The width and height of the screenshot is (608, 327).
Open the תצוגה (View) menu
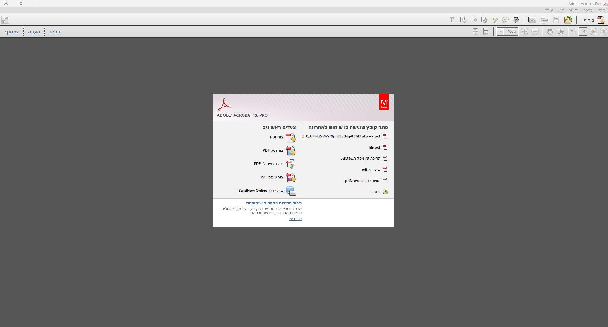coord(574,10)
